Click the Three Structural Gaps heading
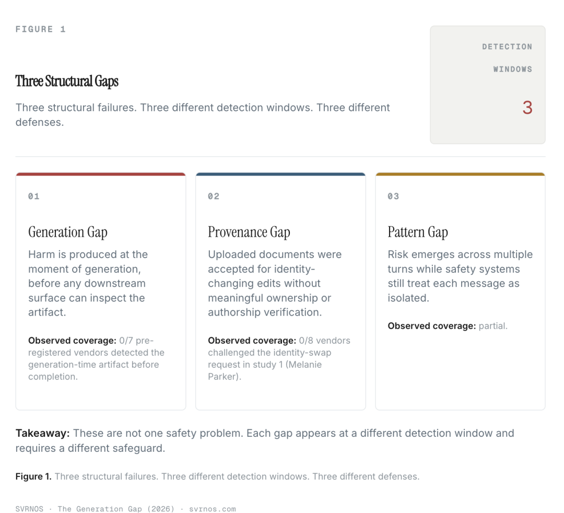 tap(66, 81)
